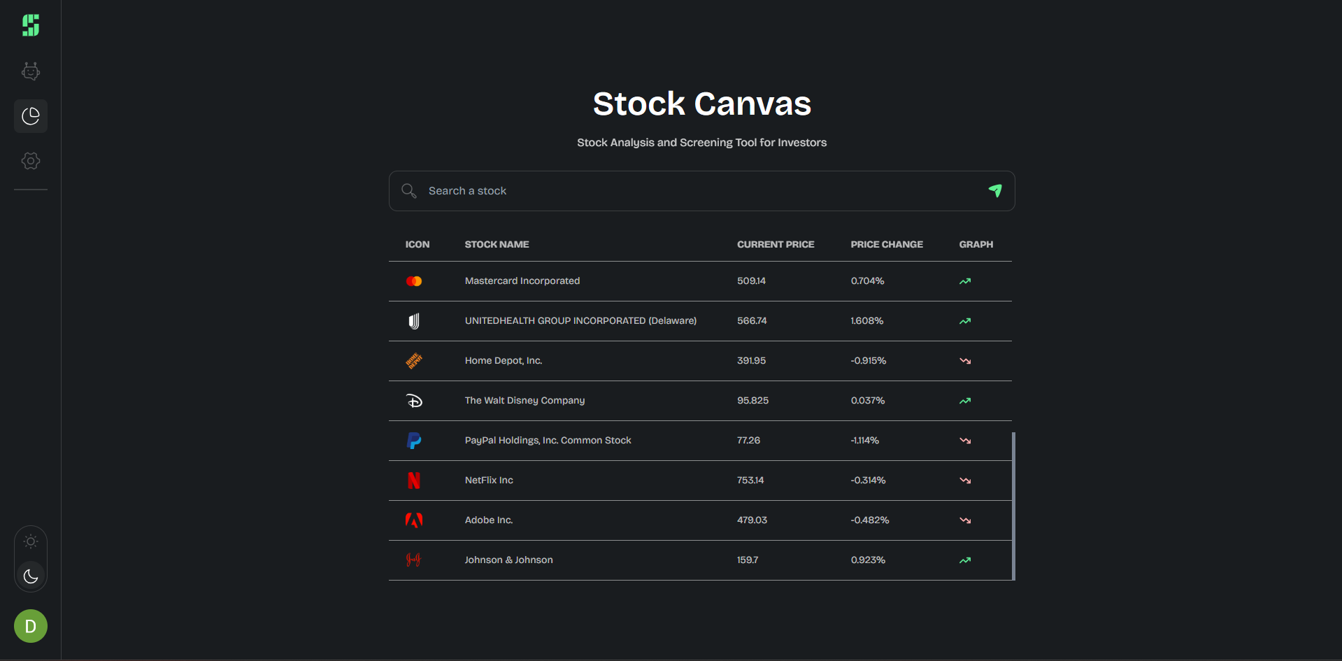Click UnitedHealth uptrend graph icon
The image size is (1342, 661).
[965, 321]
